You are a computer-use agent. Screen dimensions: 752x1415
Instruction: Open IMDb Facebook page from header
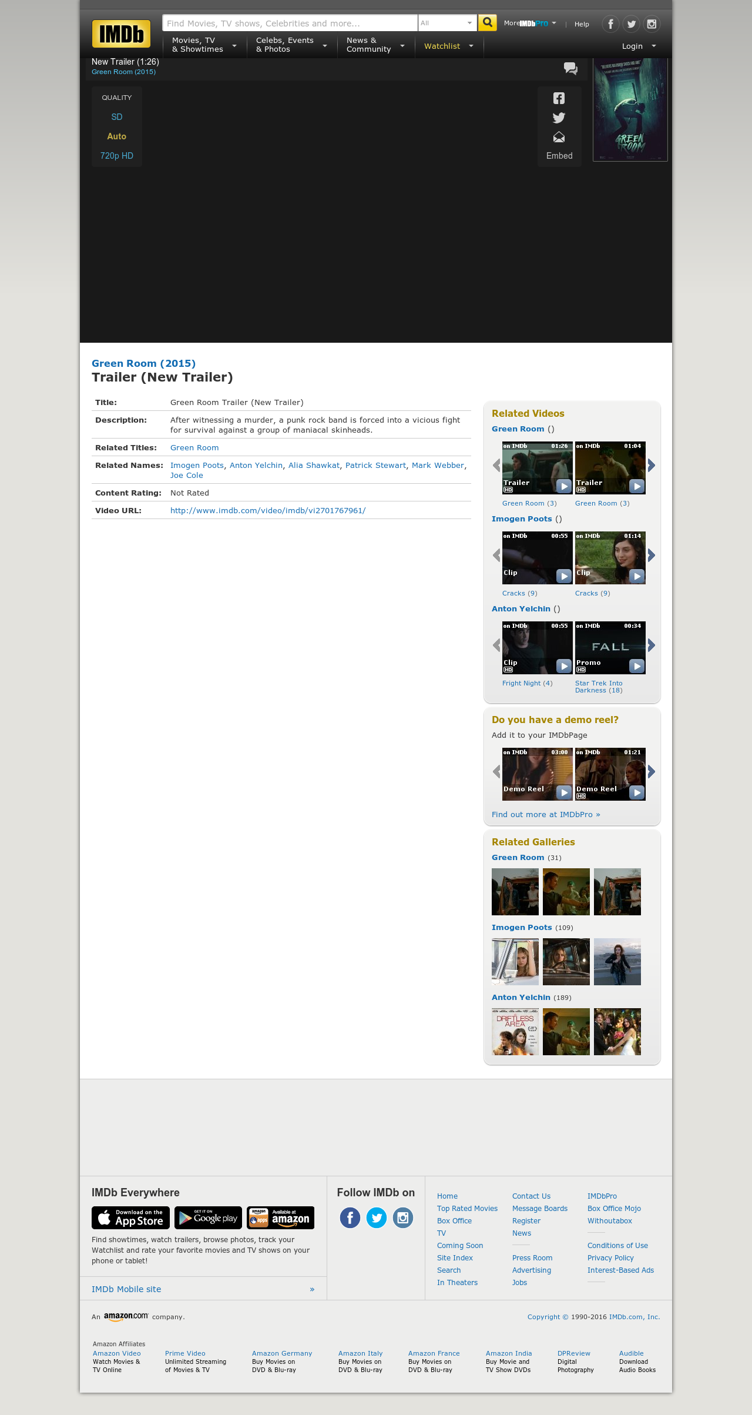(611, 24)
